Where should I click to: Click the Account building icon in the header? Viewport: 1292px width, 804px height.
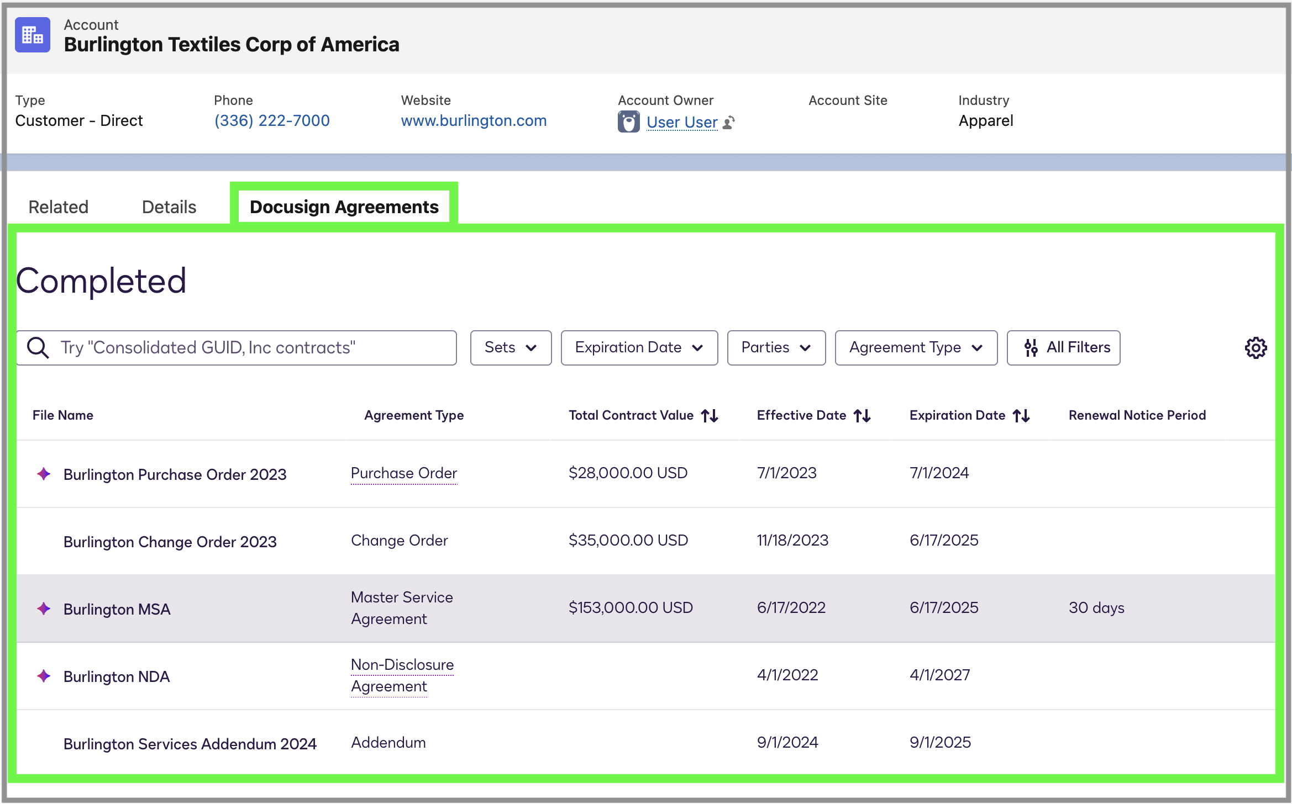(x=32, y=35)
